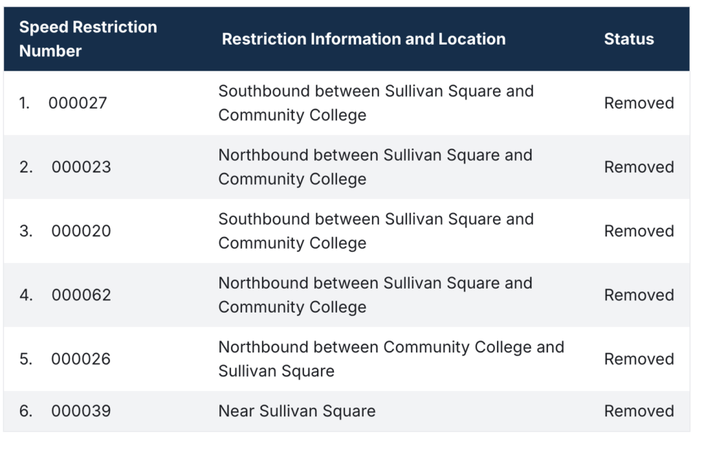Click the Restriction Information and Location header
Screen dimensions: 704x450
click(x=363, y=39)
